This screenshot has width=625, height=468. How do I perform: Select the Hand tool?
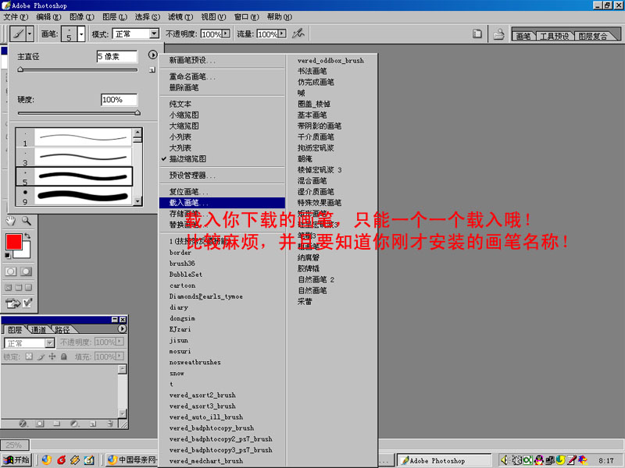pyautogui.click(x=10, y=221)
